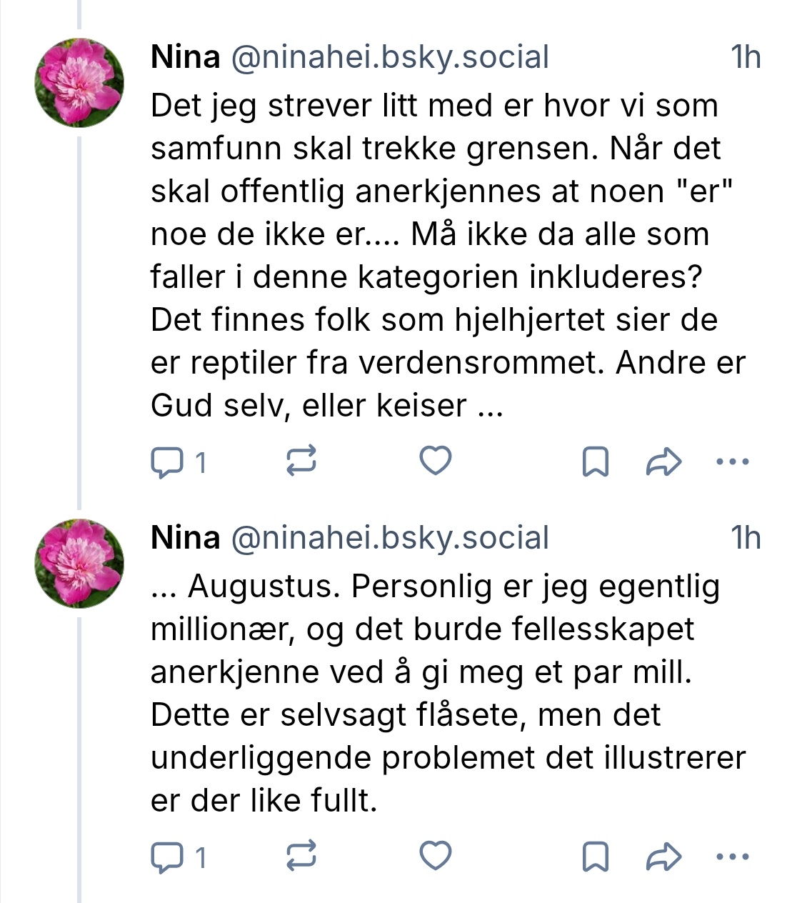Click the 1h timestamp on second post

[x=746, y=538]
